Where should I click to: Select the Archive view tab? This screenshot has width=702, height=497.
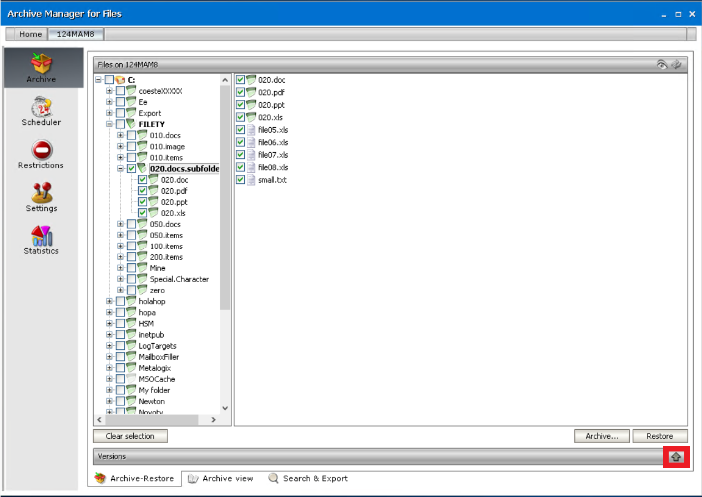(x=220, y=478)
